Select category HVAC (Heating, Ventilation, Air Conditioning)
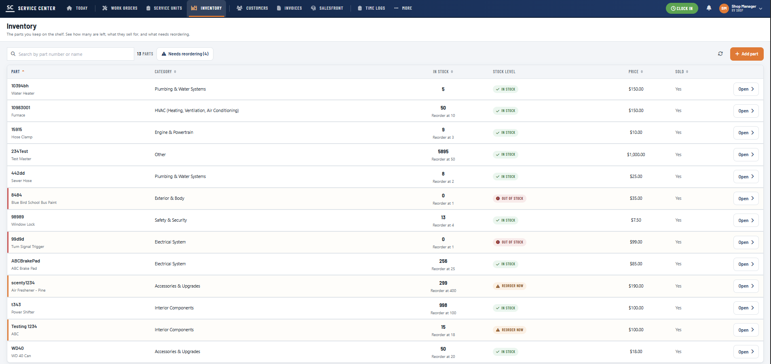This screenshot has width=771, height=364. [196, 111]
